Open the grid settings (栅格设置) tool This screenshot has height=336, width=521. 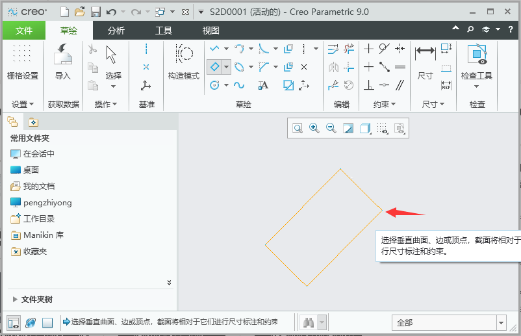point(23,62)
